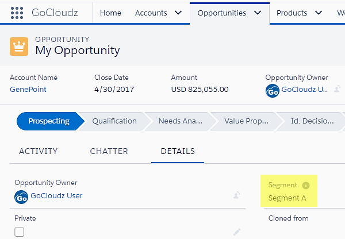
Task: Open the Activity tab
Action: coord(39,151)
